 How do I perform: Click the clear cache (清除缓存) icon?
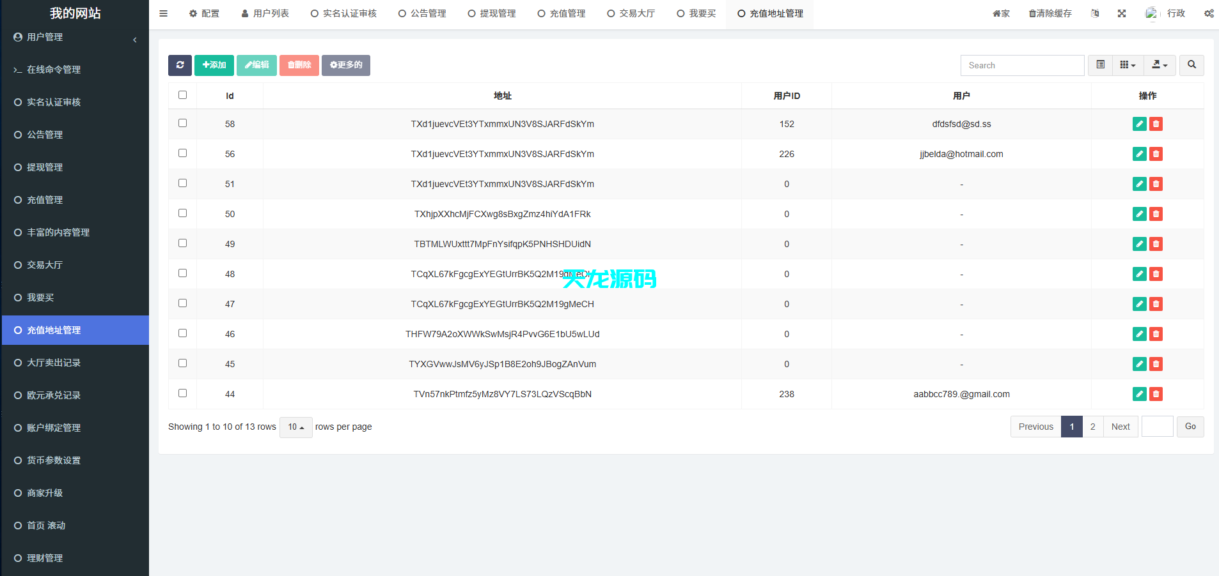click(1049, 13)
